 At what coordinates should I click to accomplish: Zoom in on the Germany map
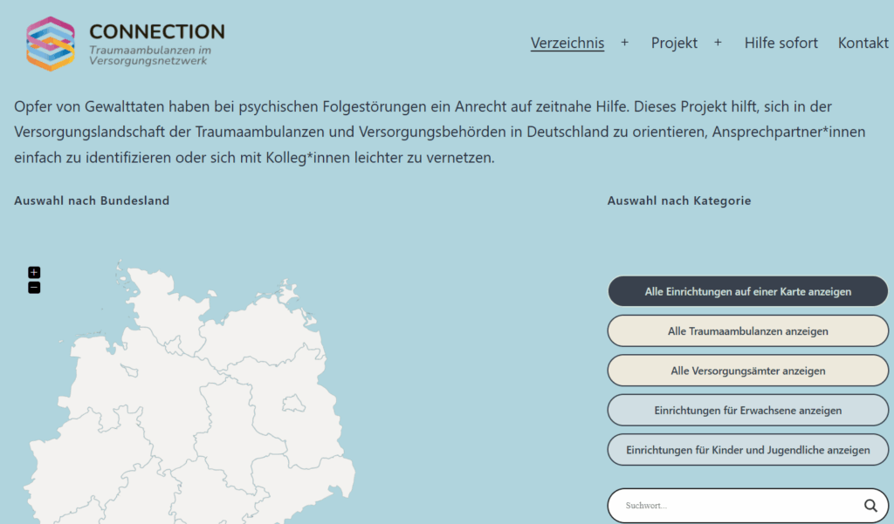(34, 272)
